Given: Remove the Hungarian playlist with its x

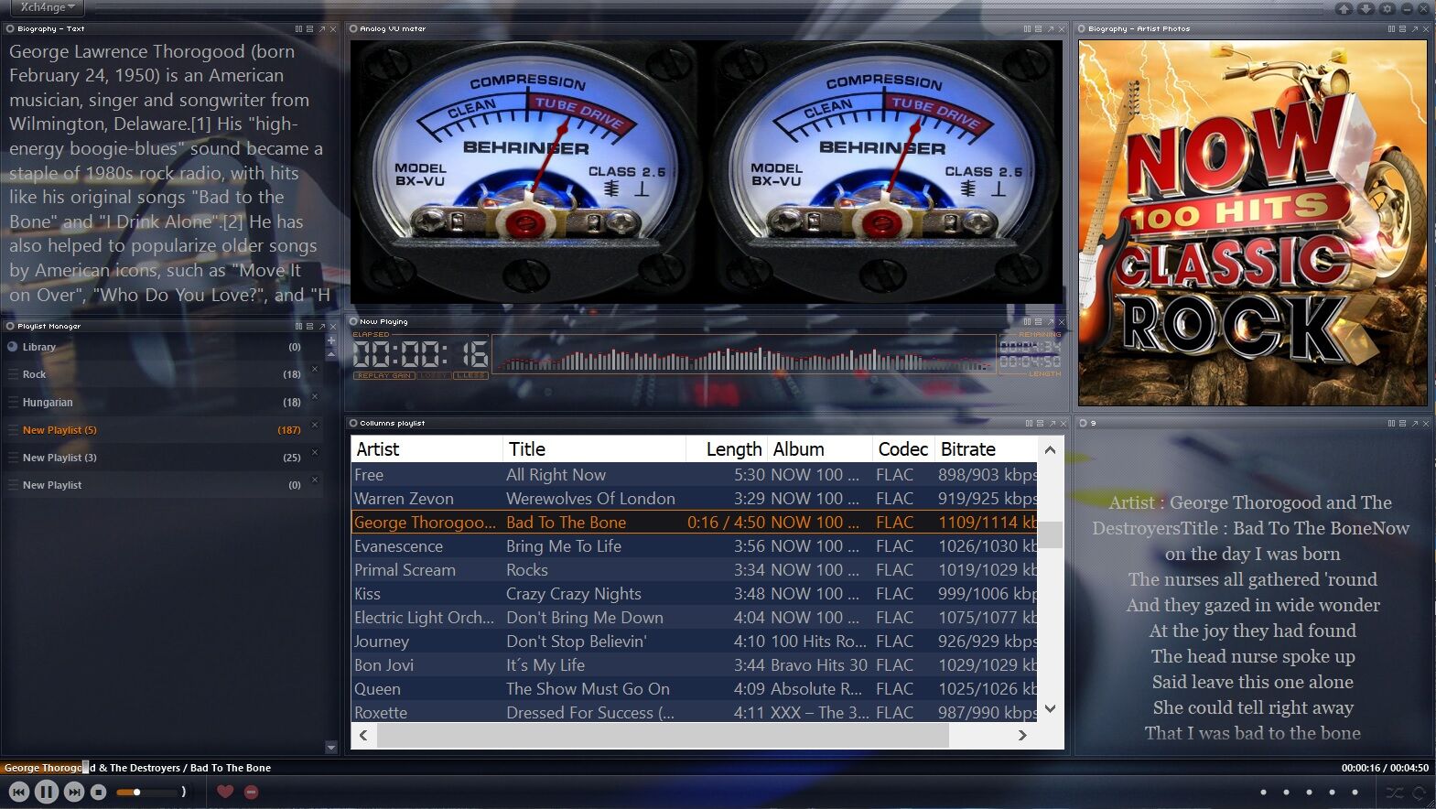Looking at the screenshot, I should tap(315, 397).
